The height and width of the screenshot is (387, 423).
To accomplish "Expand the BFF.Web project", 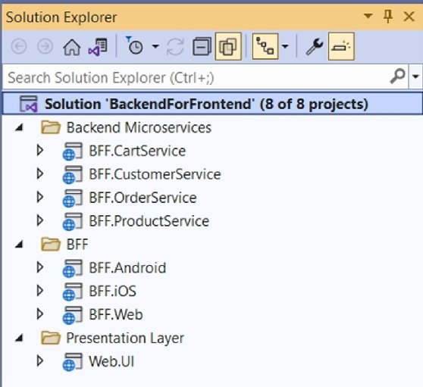I will coord(40,314).
